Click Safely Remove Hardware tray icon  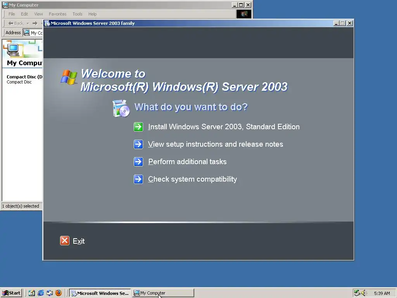(357, 293)
